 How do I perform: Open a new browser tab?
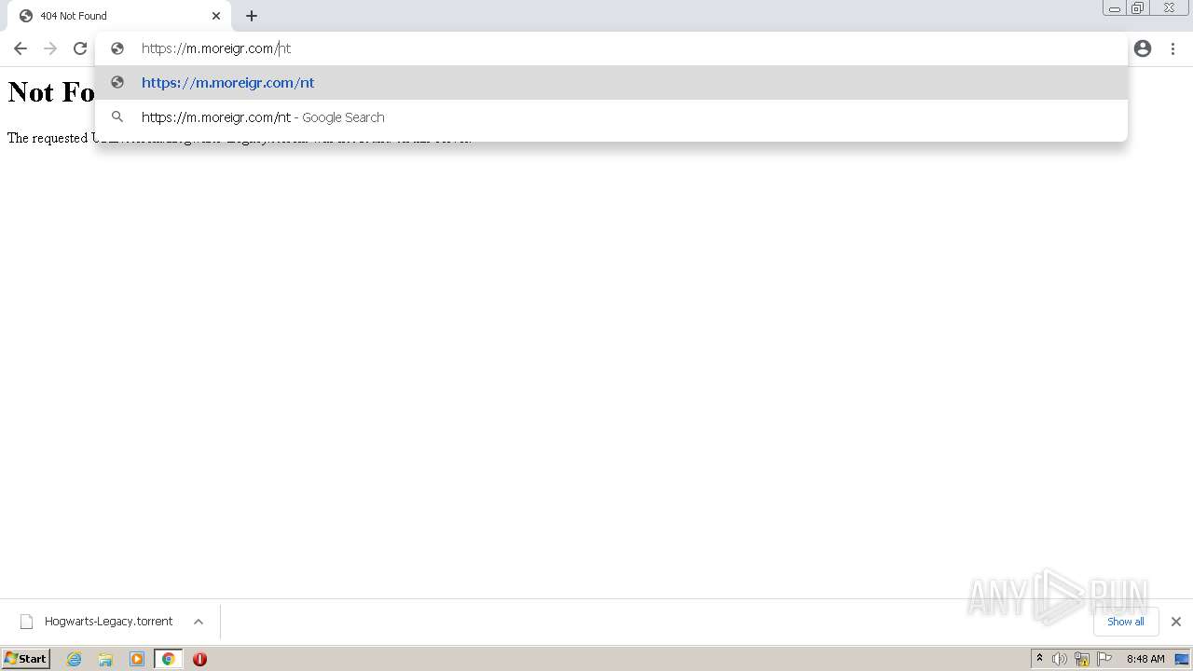(x=252, y=16)
